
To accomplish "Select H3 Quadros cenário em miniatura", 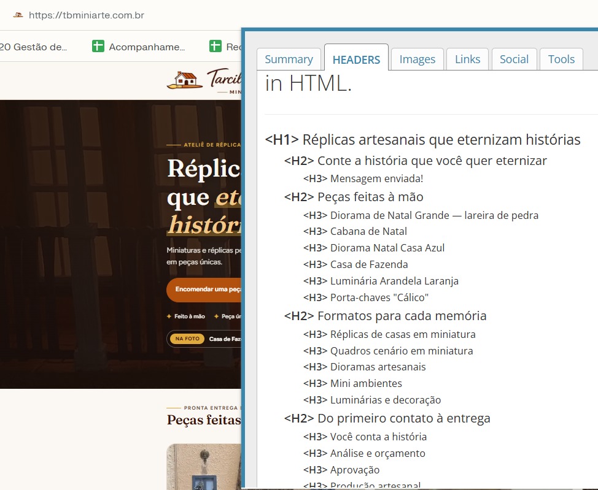I will click(x=388, y=351).
